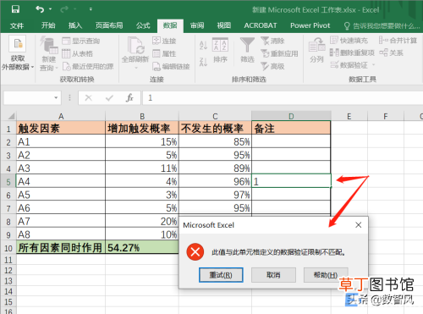Click cell 所有因素同时作用
Screen dimensions: 423x314
pos(61,248)
